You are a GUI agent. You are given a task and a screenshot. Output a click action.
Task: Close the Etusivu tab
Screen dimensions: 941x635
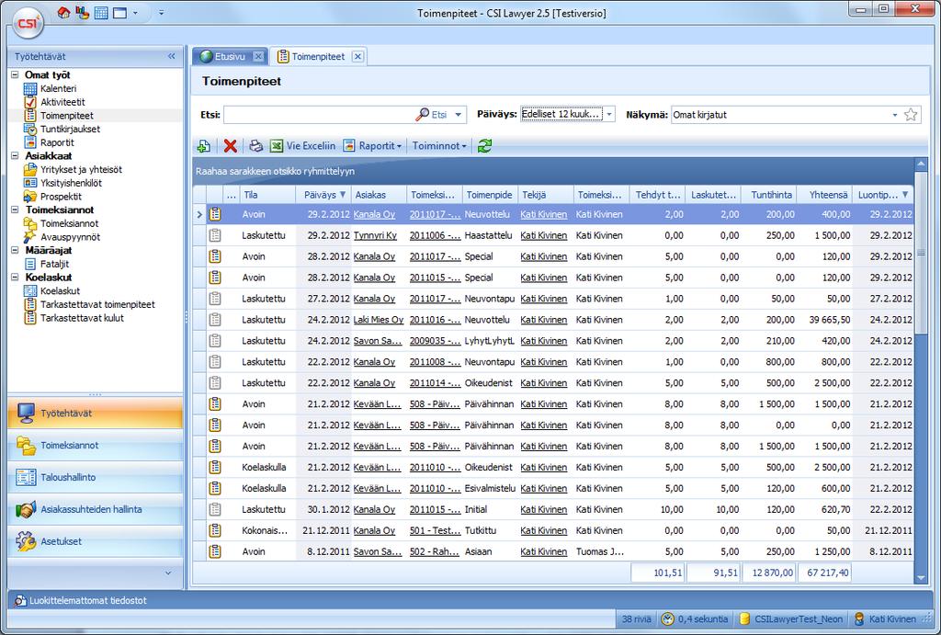point(258,56)
